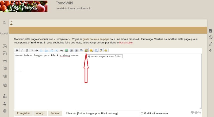Click the Annuler button
Image resolution: width=214 pixels, height=117 pixels.
coord(55,113)
